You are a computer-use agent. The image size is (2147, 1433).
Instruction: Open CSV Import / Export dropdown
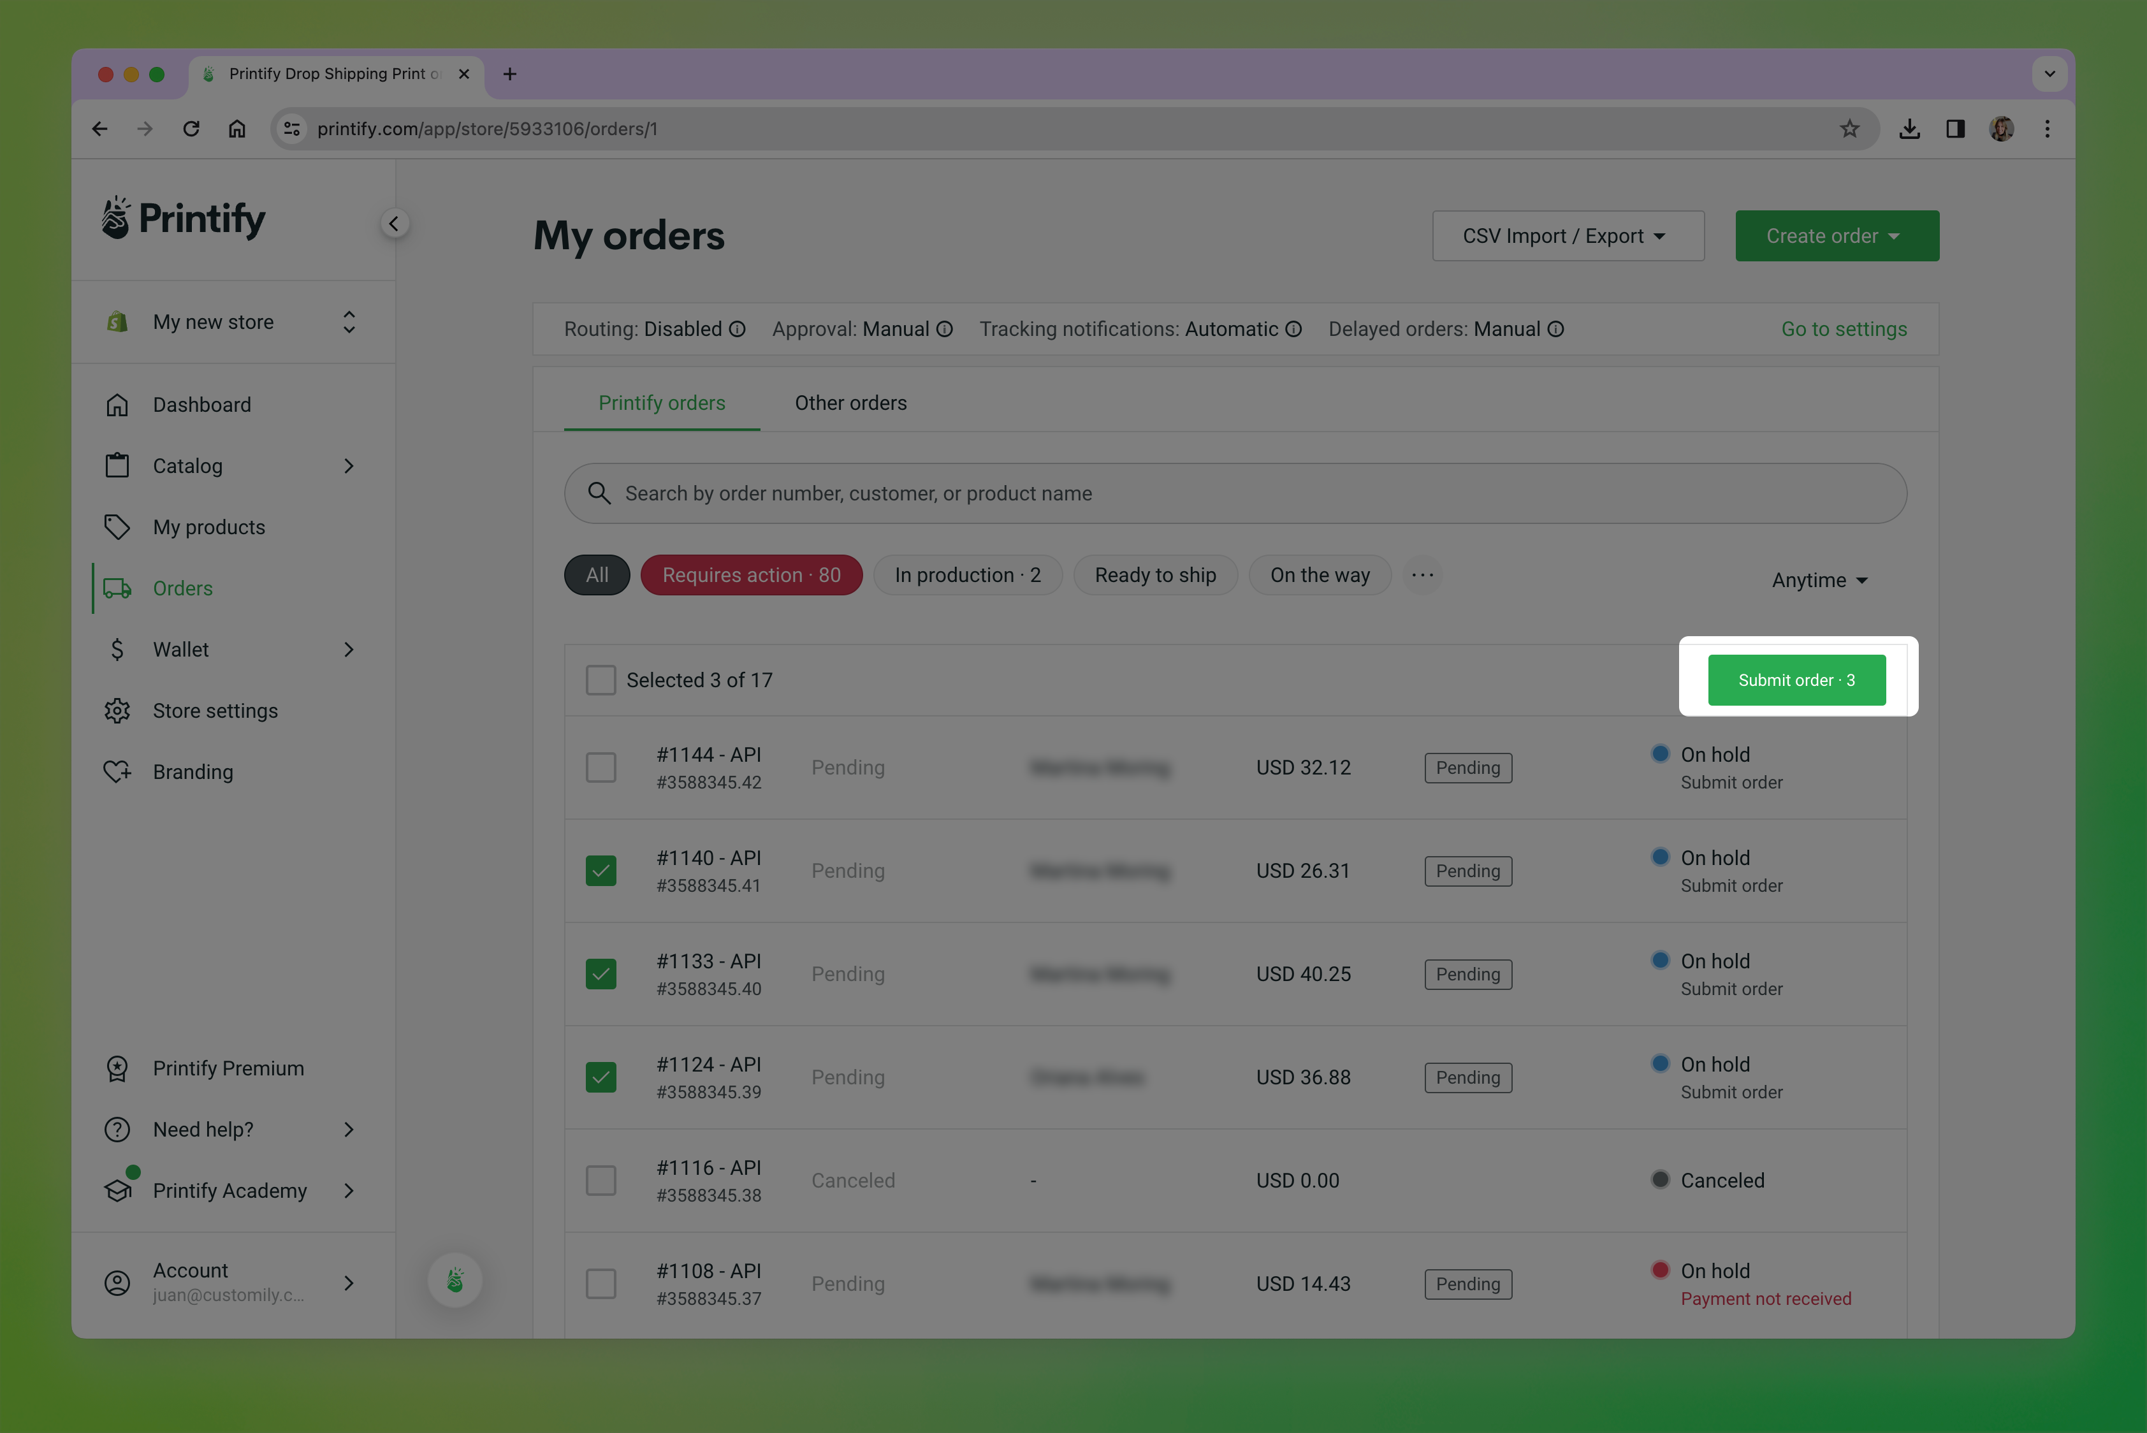[1568, 236]
